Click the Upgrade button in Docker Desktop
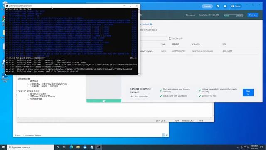266x150 pixels. tap(207, 6)
